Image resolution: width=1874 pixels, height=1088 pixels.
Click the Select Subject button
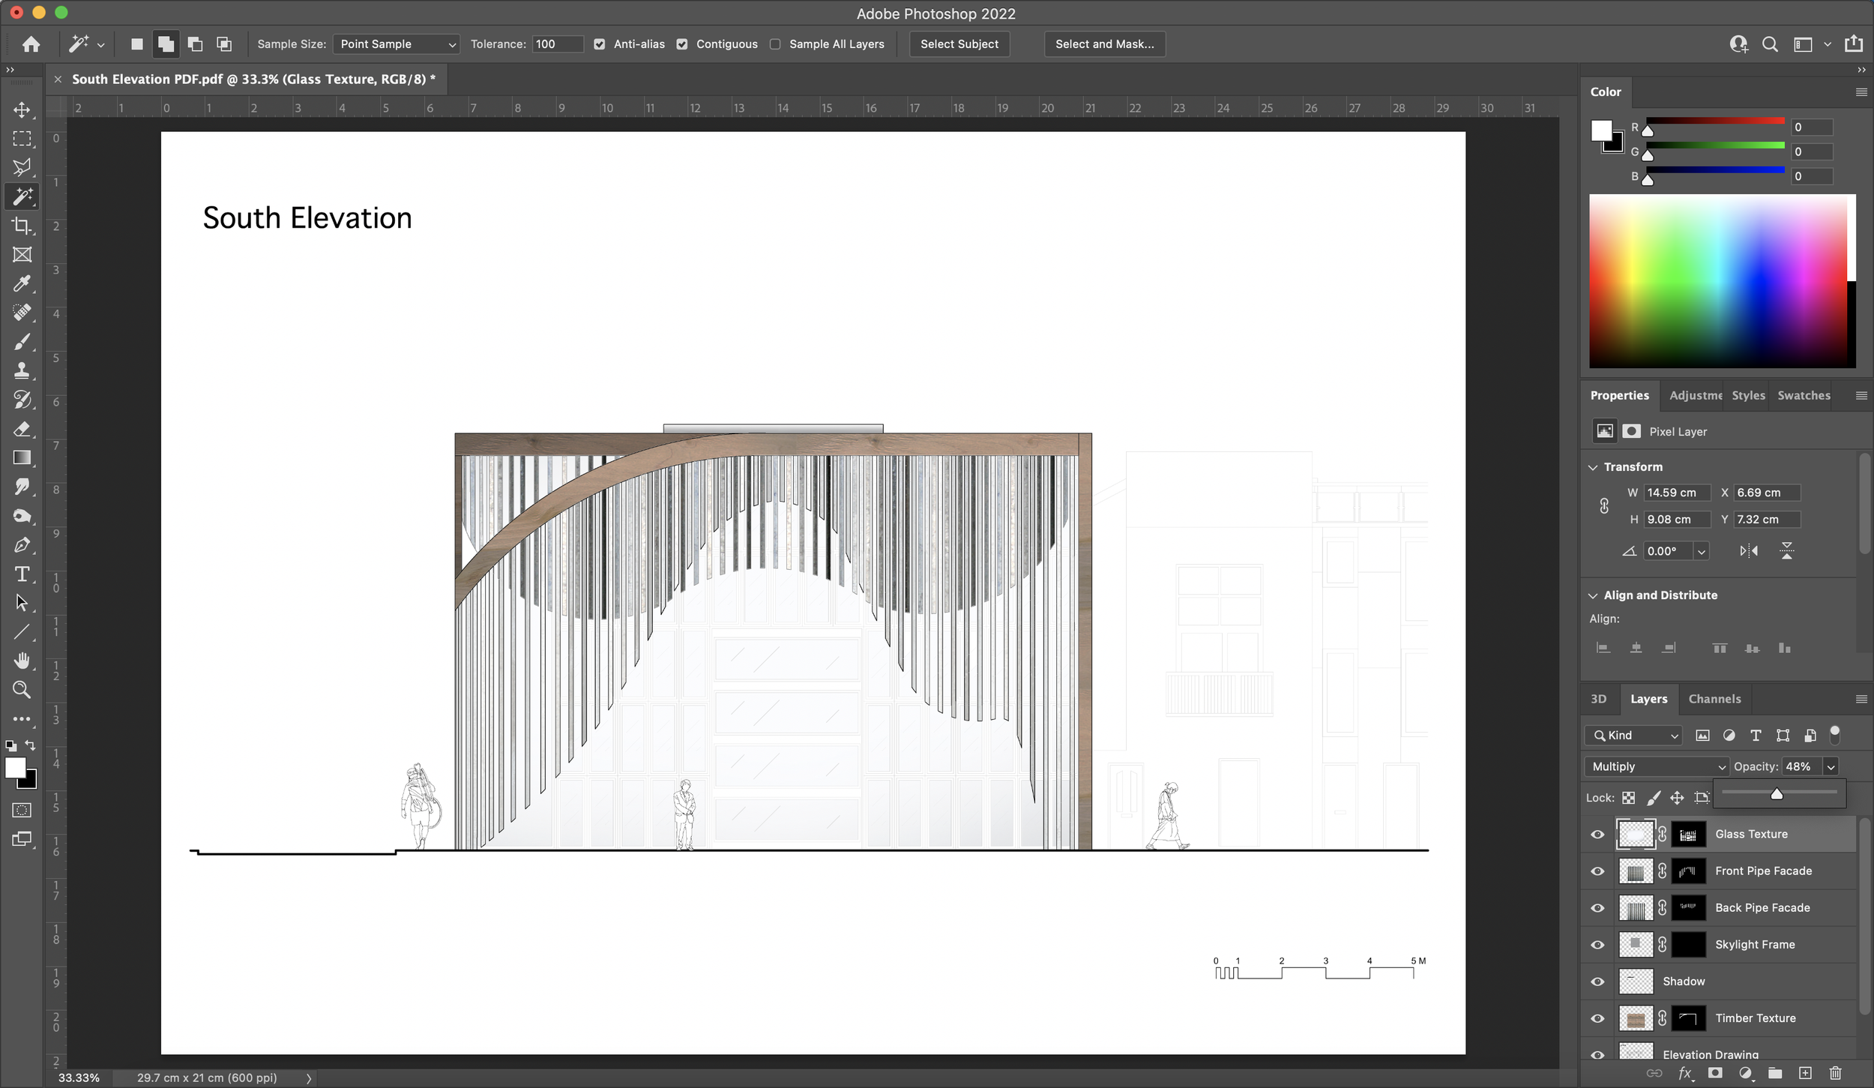(x=959, y=43)
